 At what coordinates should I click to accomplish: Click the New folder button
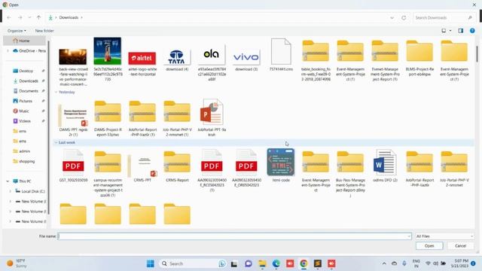coord(44,31)
